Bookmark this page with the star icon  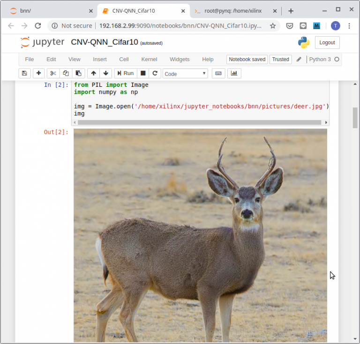[x=273, y=26]
